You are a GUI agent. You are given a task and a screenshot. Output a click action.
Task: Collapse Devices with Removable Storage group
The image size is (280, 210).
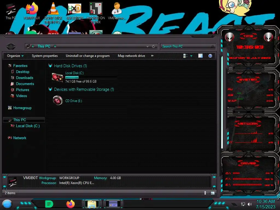[x=50, y=89]
